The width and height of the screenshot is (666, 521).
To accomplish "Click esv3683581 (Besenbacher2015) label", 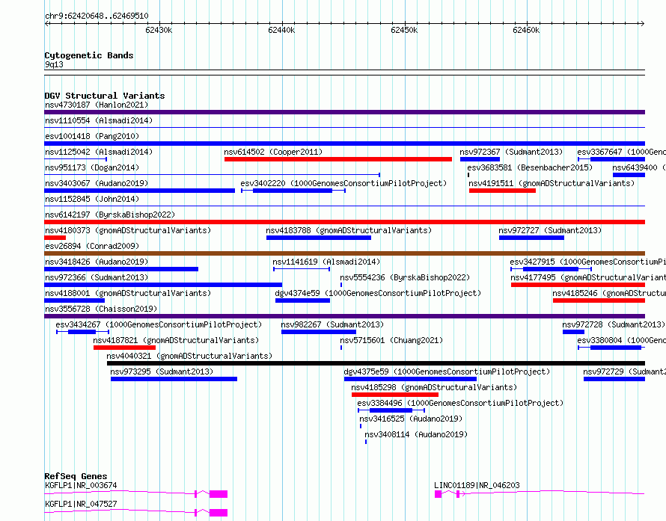I will [x=530, y=167].
